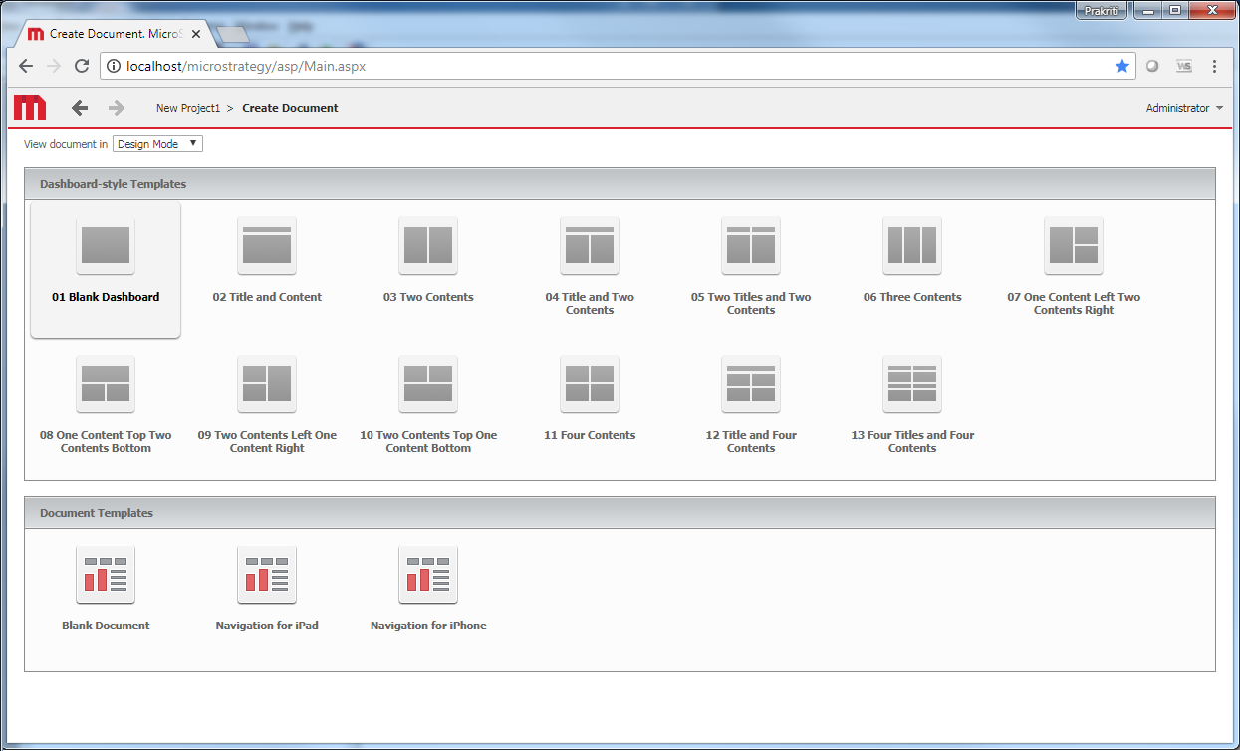Open the View document in mode dropdown
1240x751 pixels.
pos(157,144)
